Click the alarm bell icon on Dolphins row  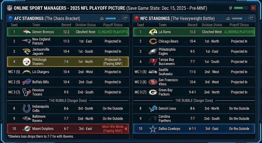126,129
